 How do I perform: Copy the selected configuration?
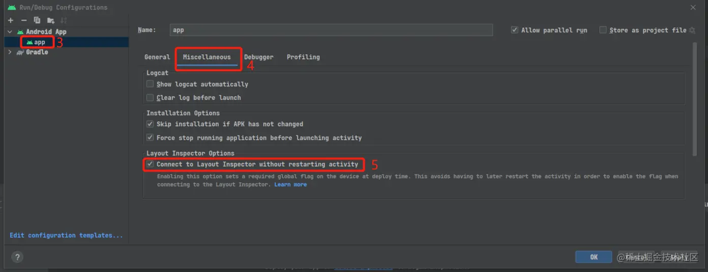(x=37, y=20)
